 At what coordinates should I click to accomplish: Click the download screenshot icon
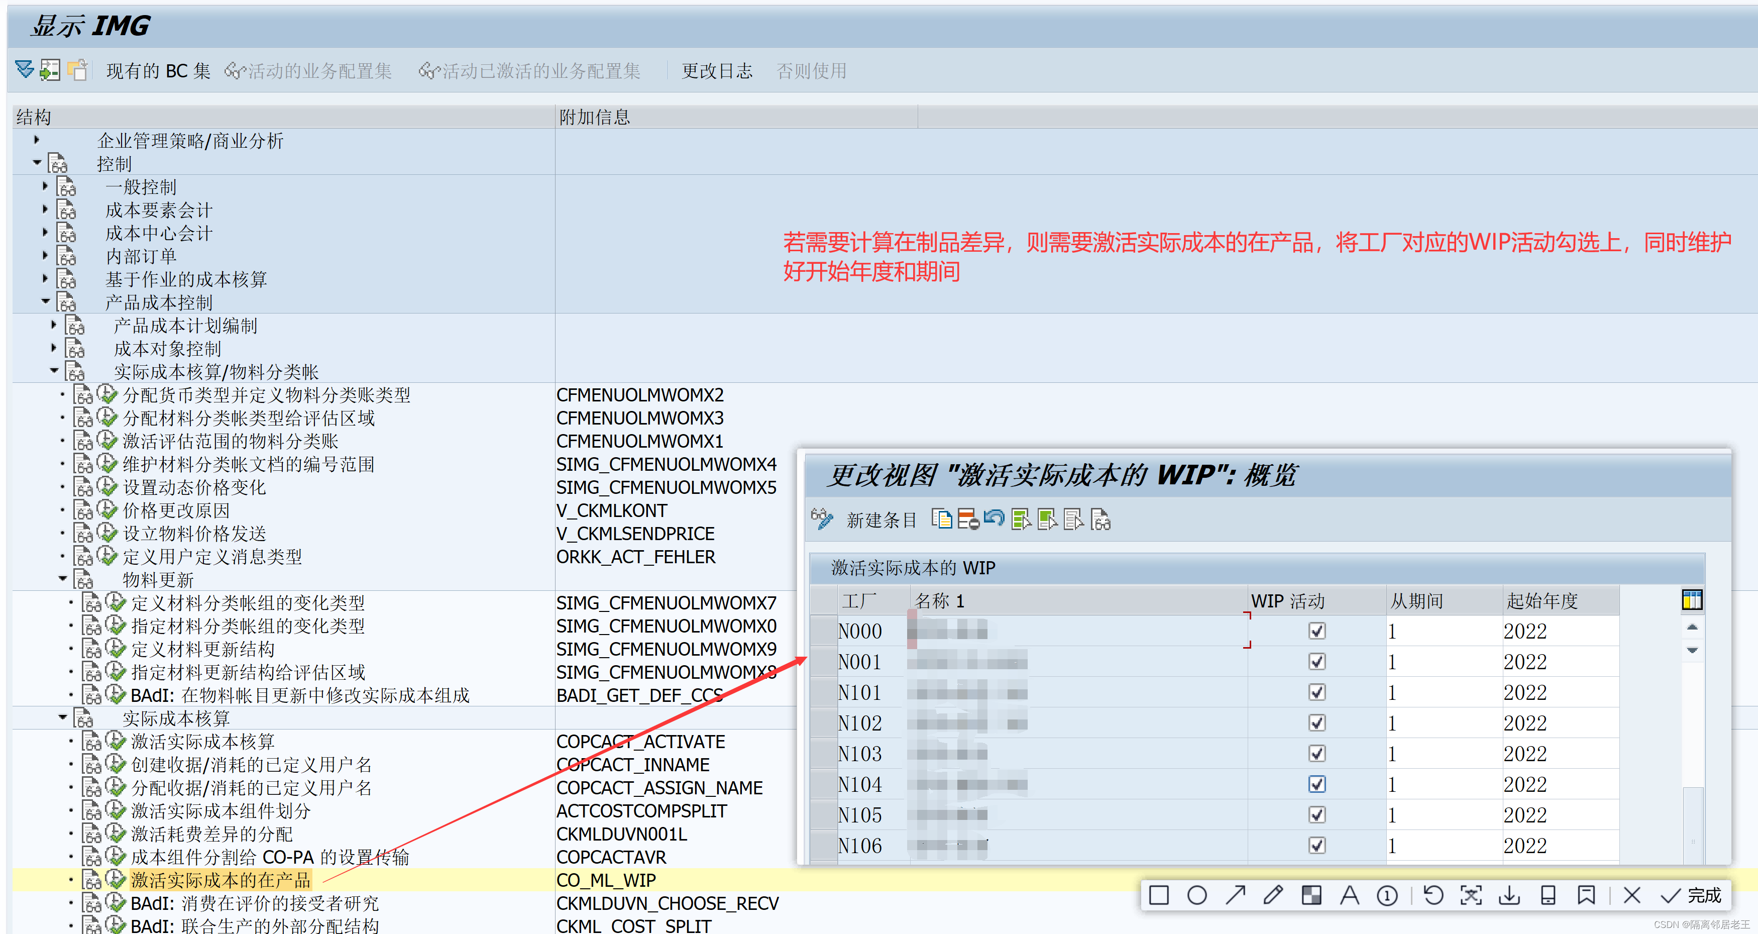pyautogui.click(x=1509, y=895)
